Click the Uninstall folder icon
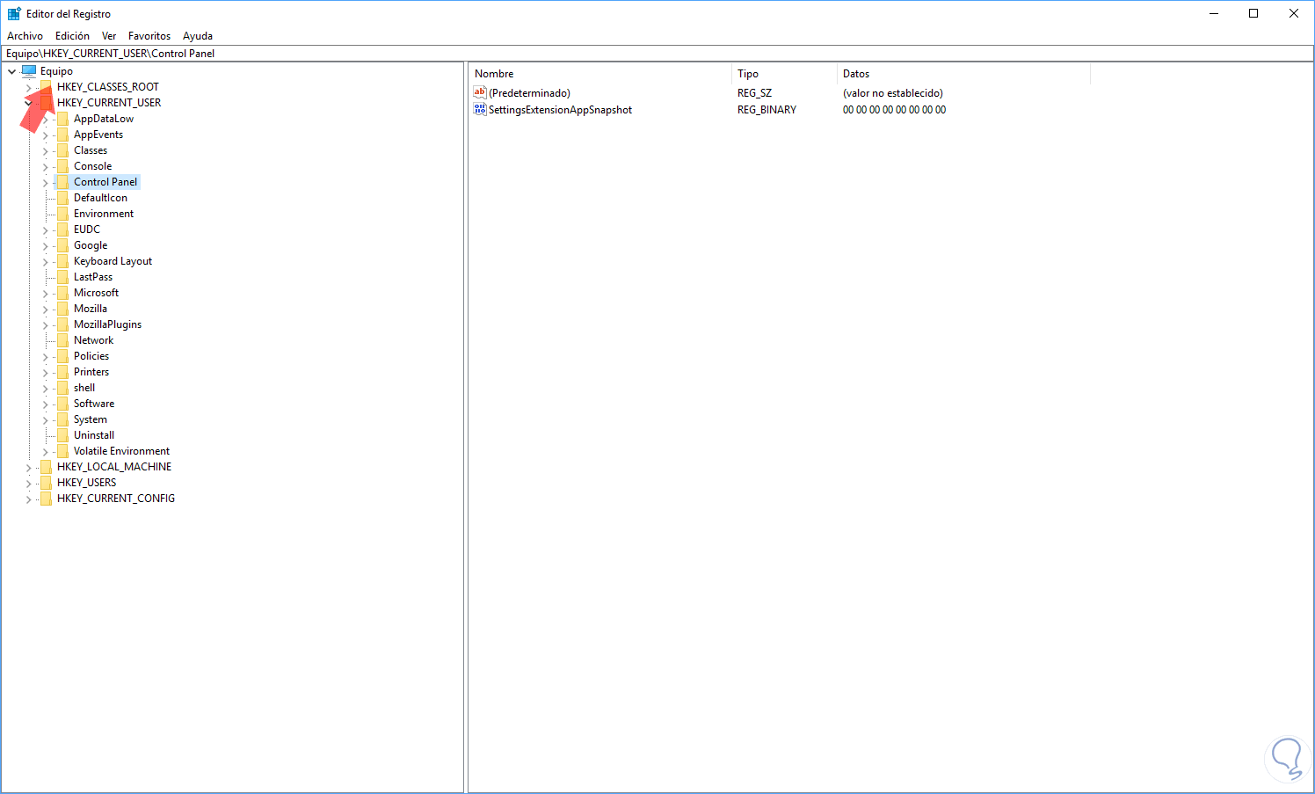1315x794 pixels. (x=62, y=435)
